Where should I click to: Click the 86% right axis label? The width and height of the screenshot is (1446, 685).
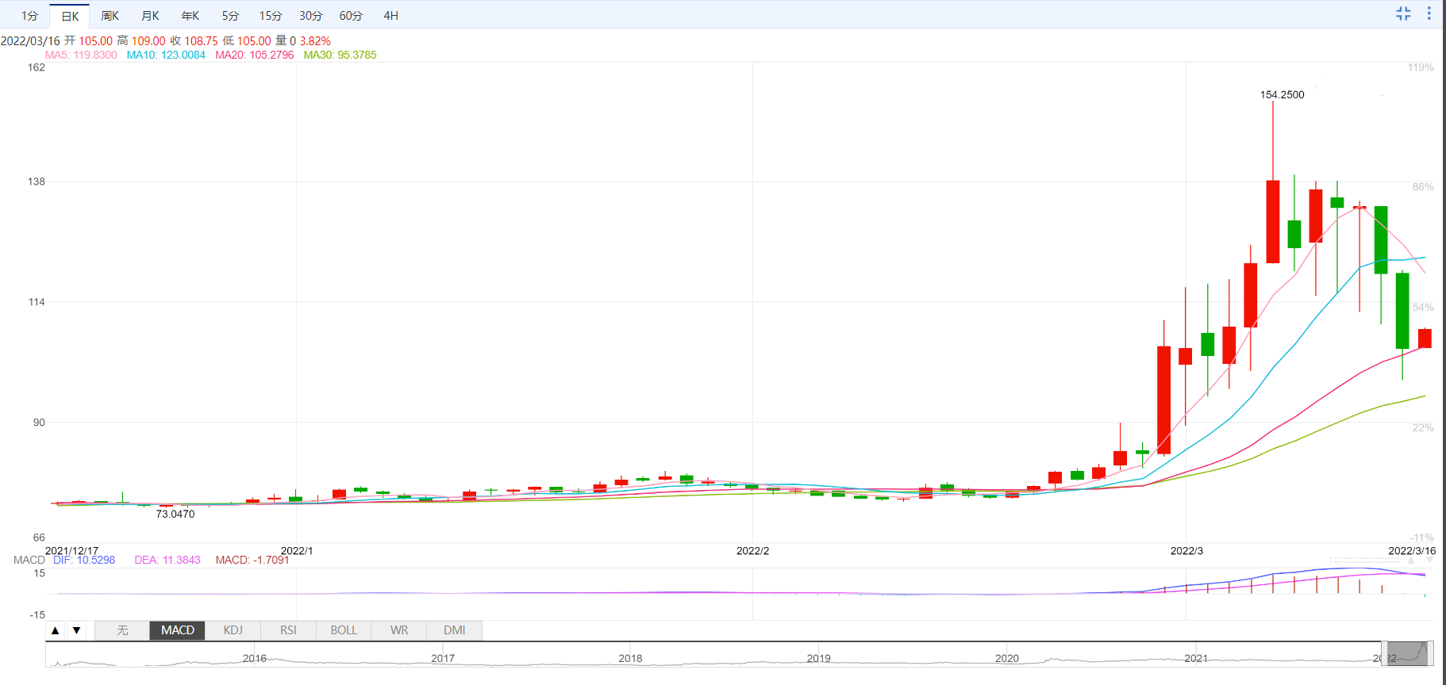1423,187
